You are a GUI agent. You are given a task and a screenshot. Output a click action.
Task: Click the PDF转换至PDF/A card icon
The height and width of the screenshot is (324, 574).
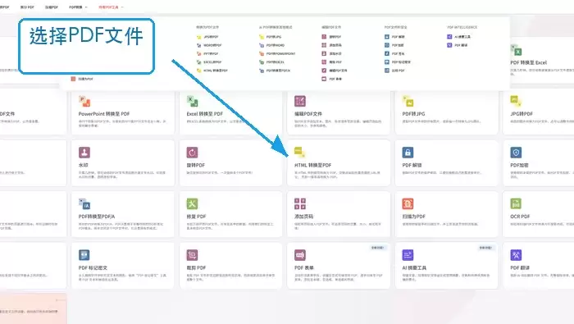pos(84,203)
